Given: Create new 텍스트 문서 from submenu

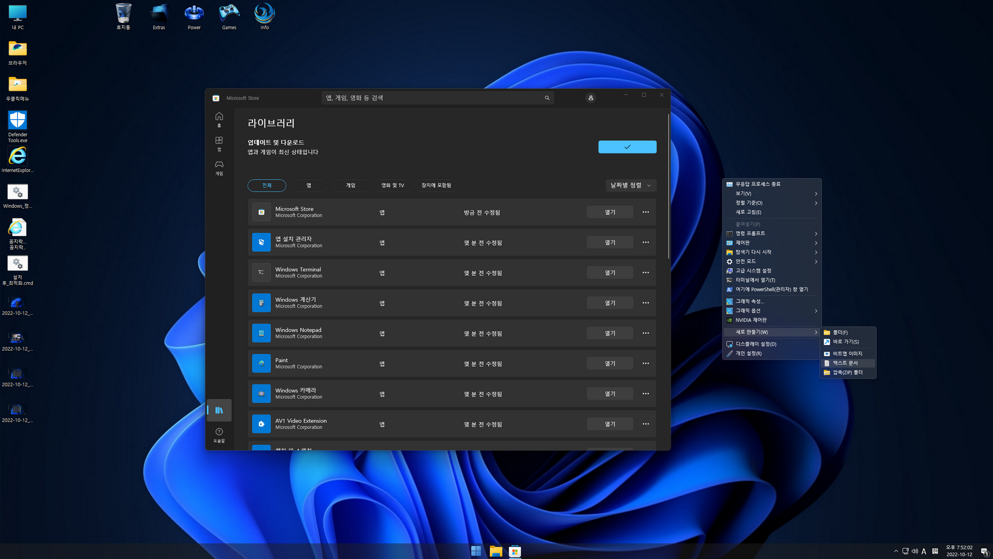Looking at the screenshot, I should (849, 363).
